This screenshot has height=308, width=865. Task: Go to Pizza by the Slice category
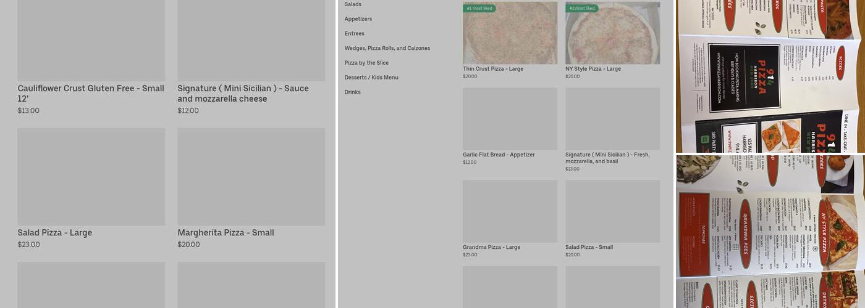click(366, 63)
